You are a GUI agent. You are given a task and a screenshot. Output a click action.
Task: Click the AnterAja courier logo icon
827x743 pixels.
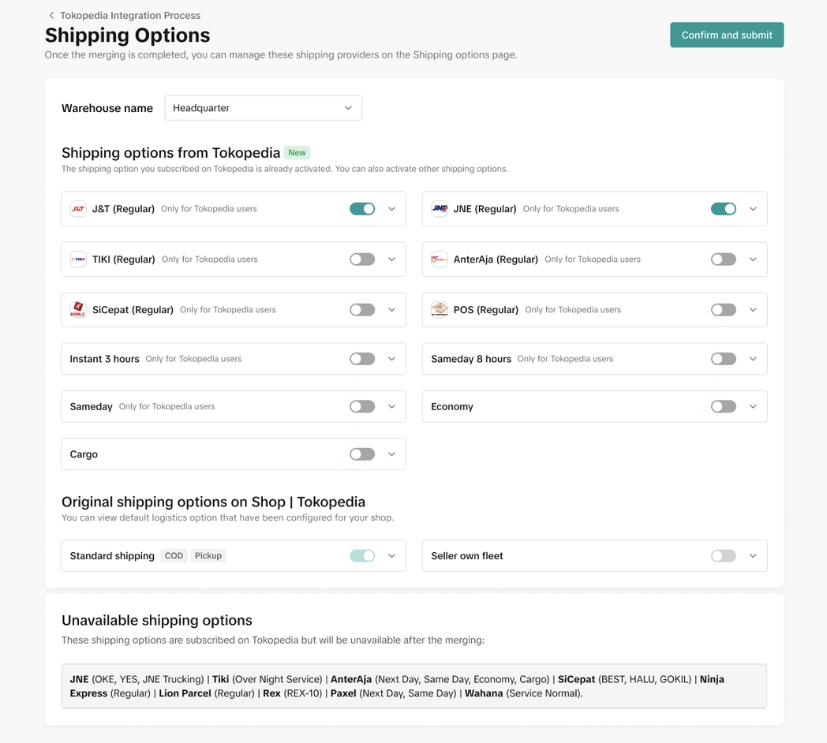[440, 259]
